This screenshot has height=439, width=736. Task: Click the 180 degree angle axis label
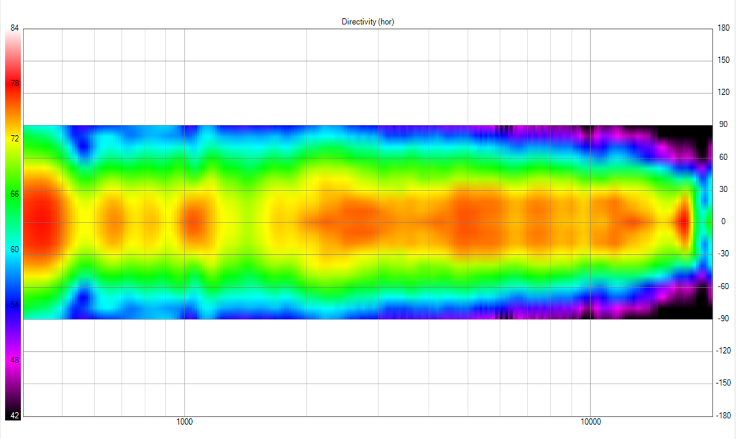point(724,28)
